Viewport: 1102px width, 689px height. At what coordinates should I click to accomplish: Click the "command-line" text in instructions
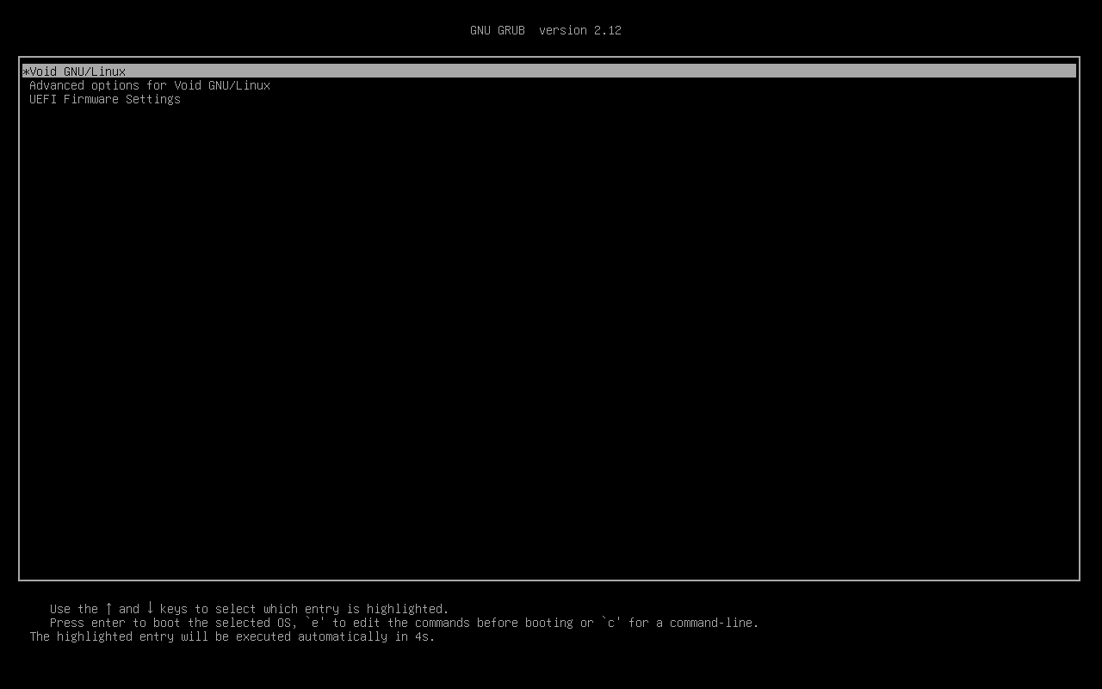(x=713, y=623)
